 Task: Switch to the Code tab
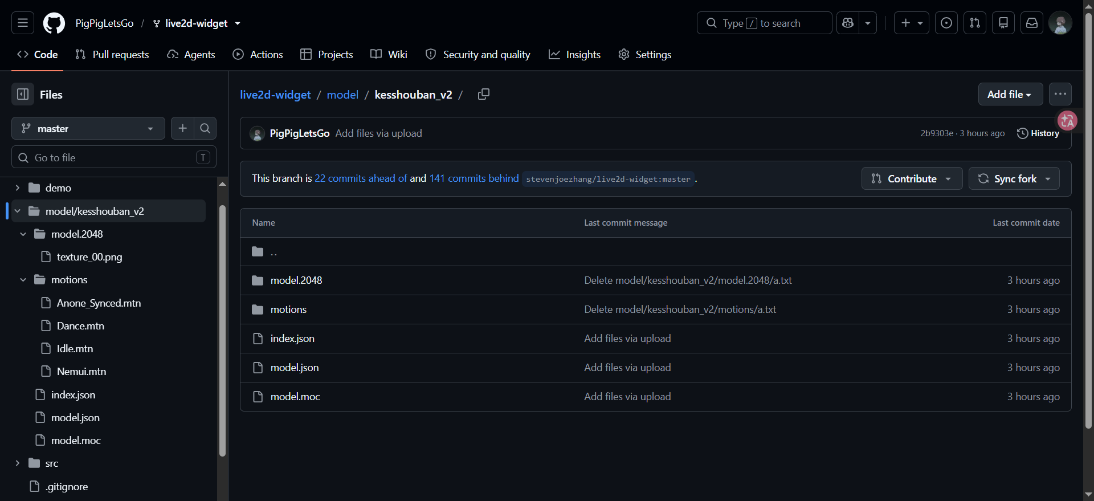[x=38, y=54]
